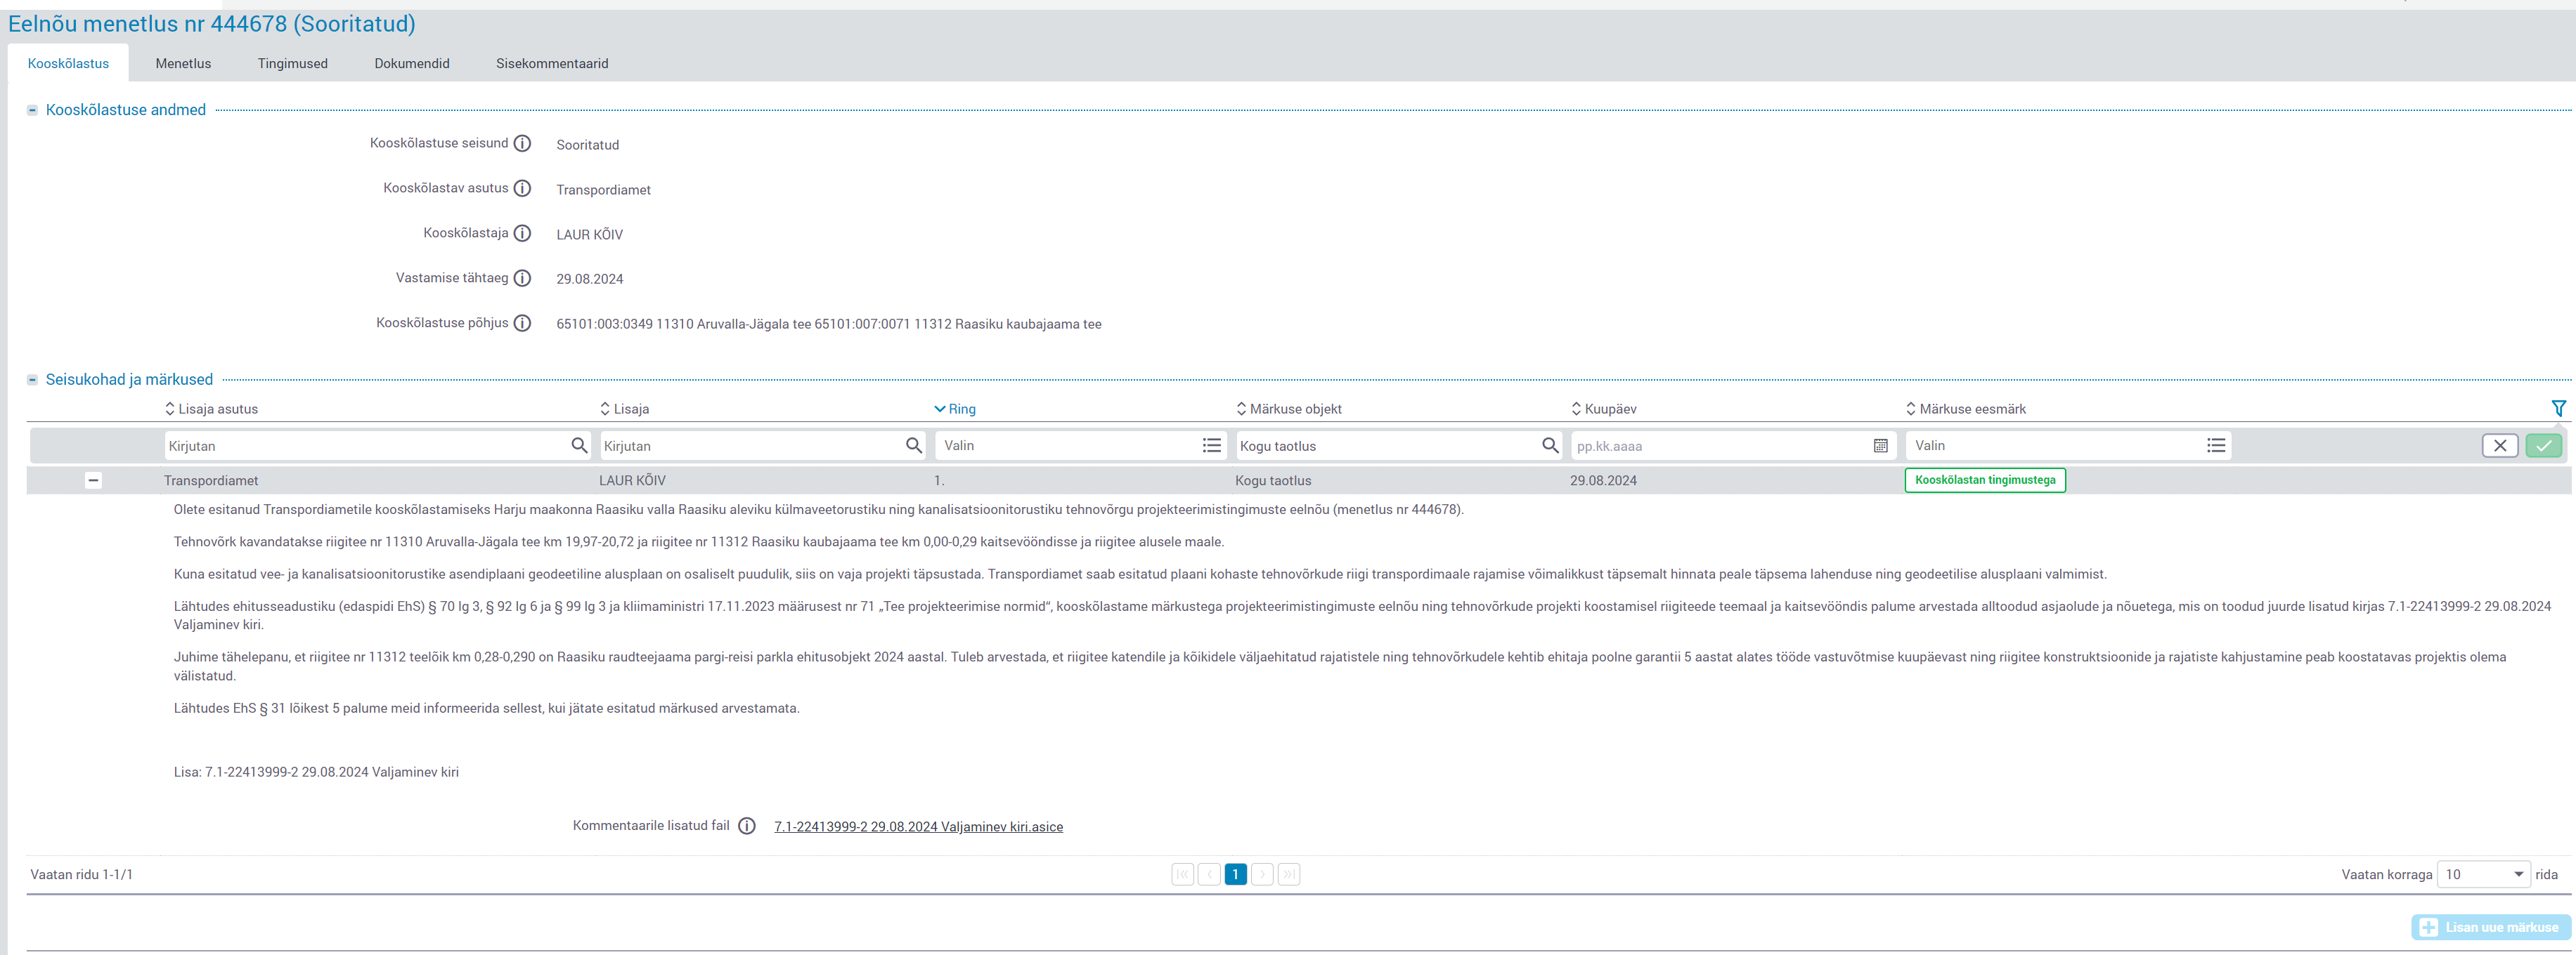The height and width of the screenshot is (955, 2576).
Task: Open info icon next to Kommentaarile lisatud fail
Action: click(x=746, y=825)
